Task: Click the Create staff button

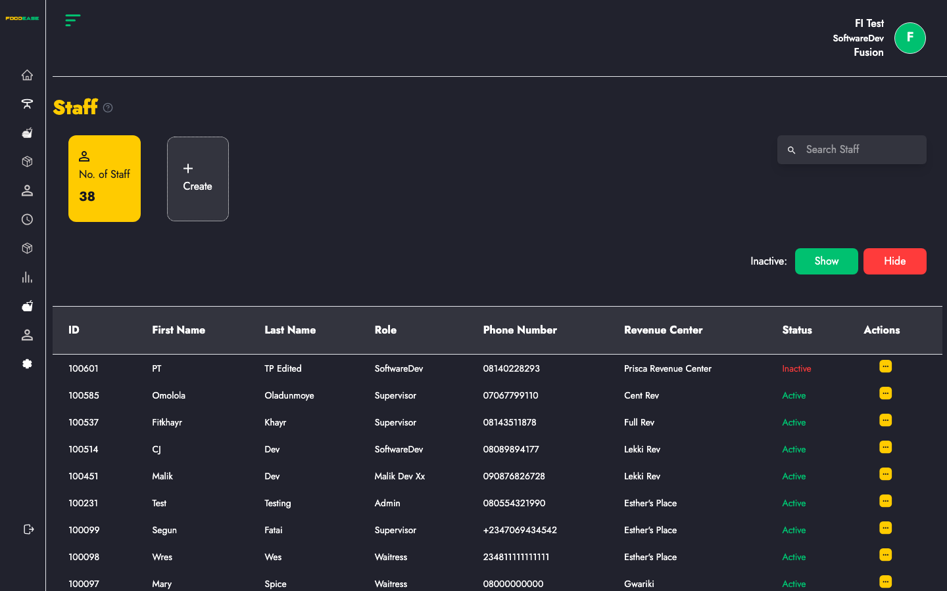Action: point(198,179)
